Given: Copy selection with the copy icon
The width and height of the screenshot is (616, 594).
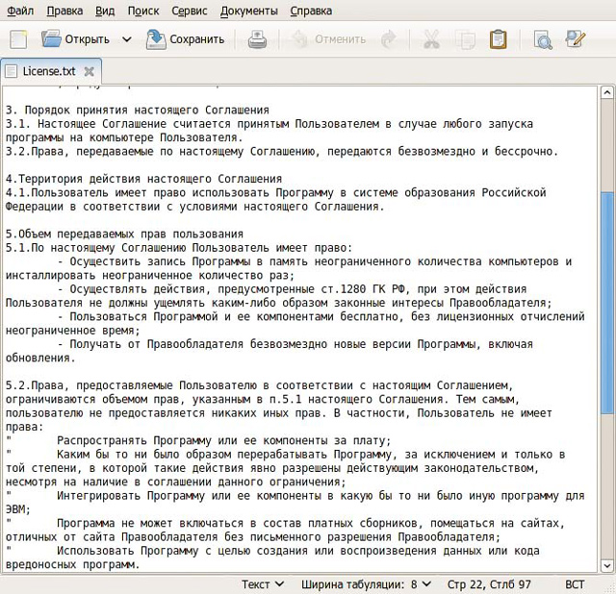Looking at the screenshot, I should [465, 39].
